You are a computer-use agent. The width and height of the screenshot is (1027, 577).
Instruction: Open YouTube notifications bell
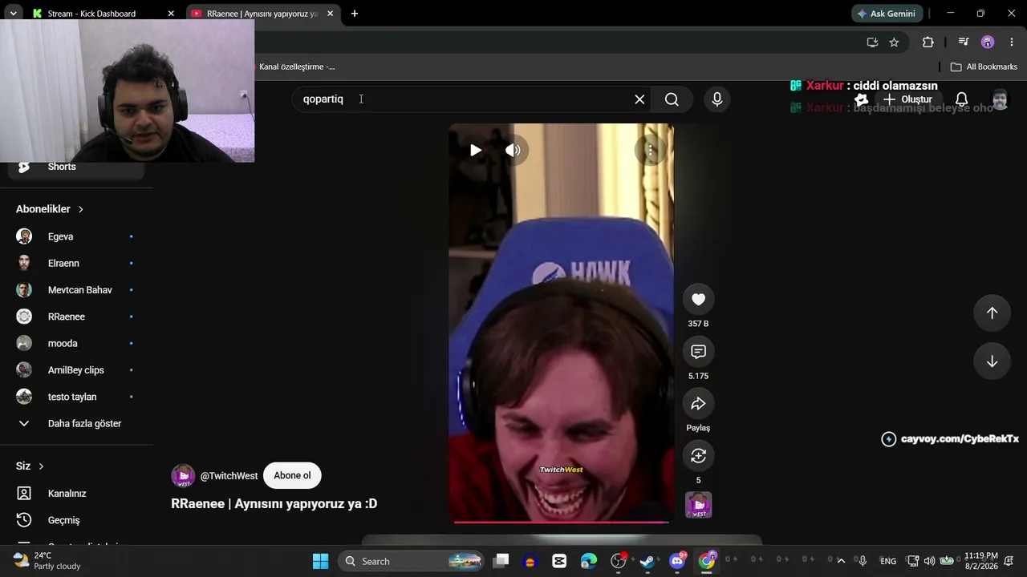(961, 99)
